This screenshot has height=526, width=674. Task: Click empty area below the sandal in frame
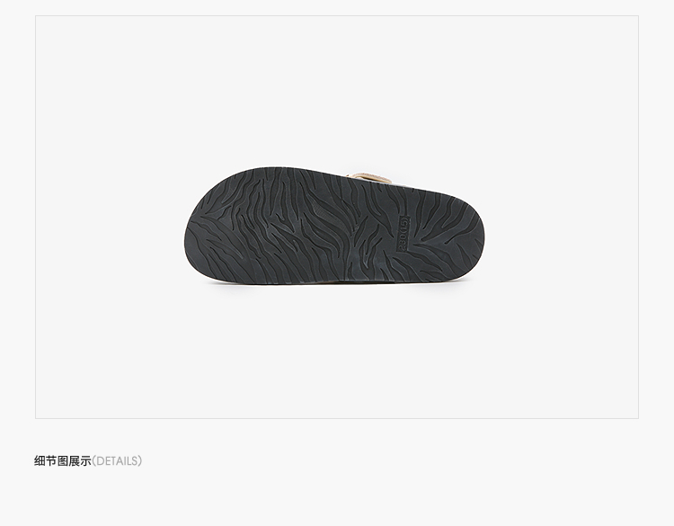[337, 352]
